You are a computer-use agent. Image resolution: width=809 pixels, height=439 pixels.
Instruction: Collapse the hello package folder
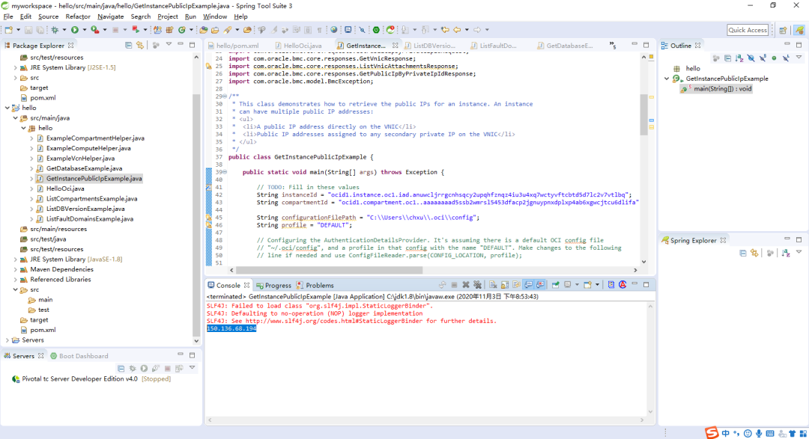point(23,128)
